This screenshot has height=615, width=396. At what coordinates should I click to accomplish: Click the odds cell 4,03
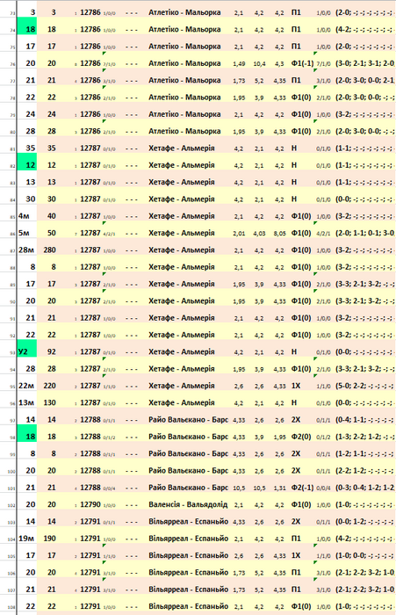point(259,234)
